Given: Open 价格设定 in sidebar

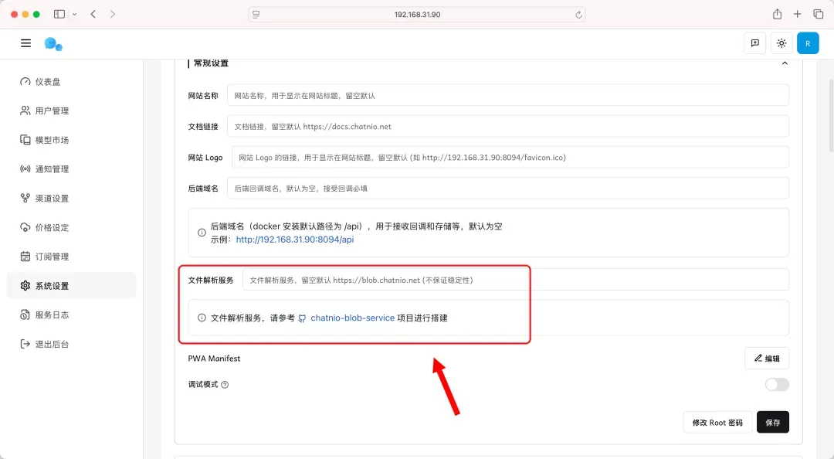Looking at the screenshot, I should tap(71, 227).
